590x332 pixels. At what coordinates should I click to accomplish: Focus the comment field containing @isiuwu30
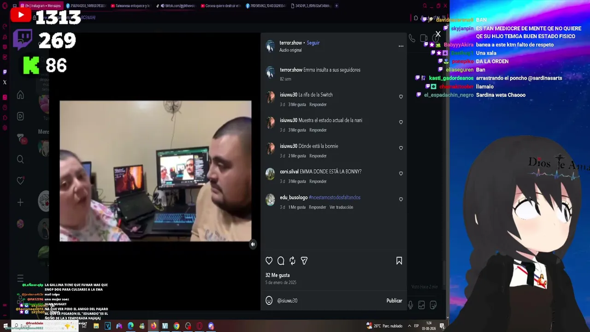click(330, 301)
